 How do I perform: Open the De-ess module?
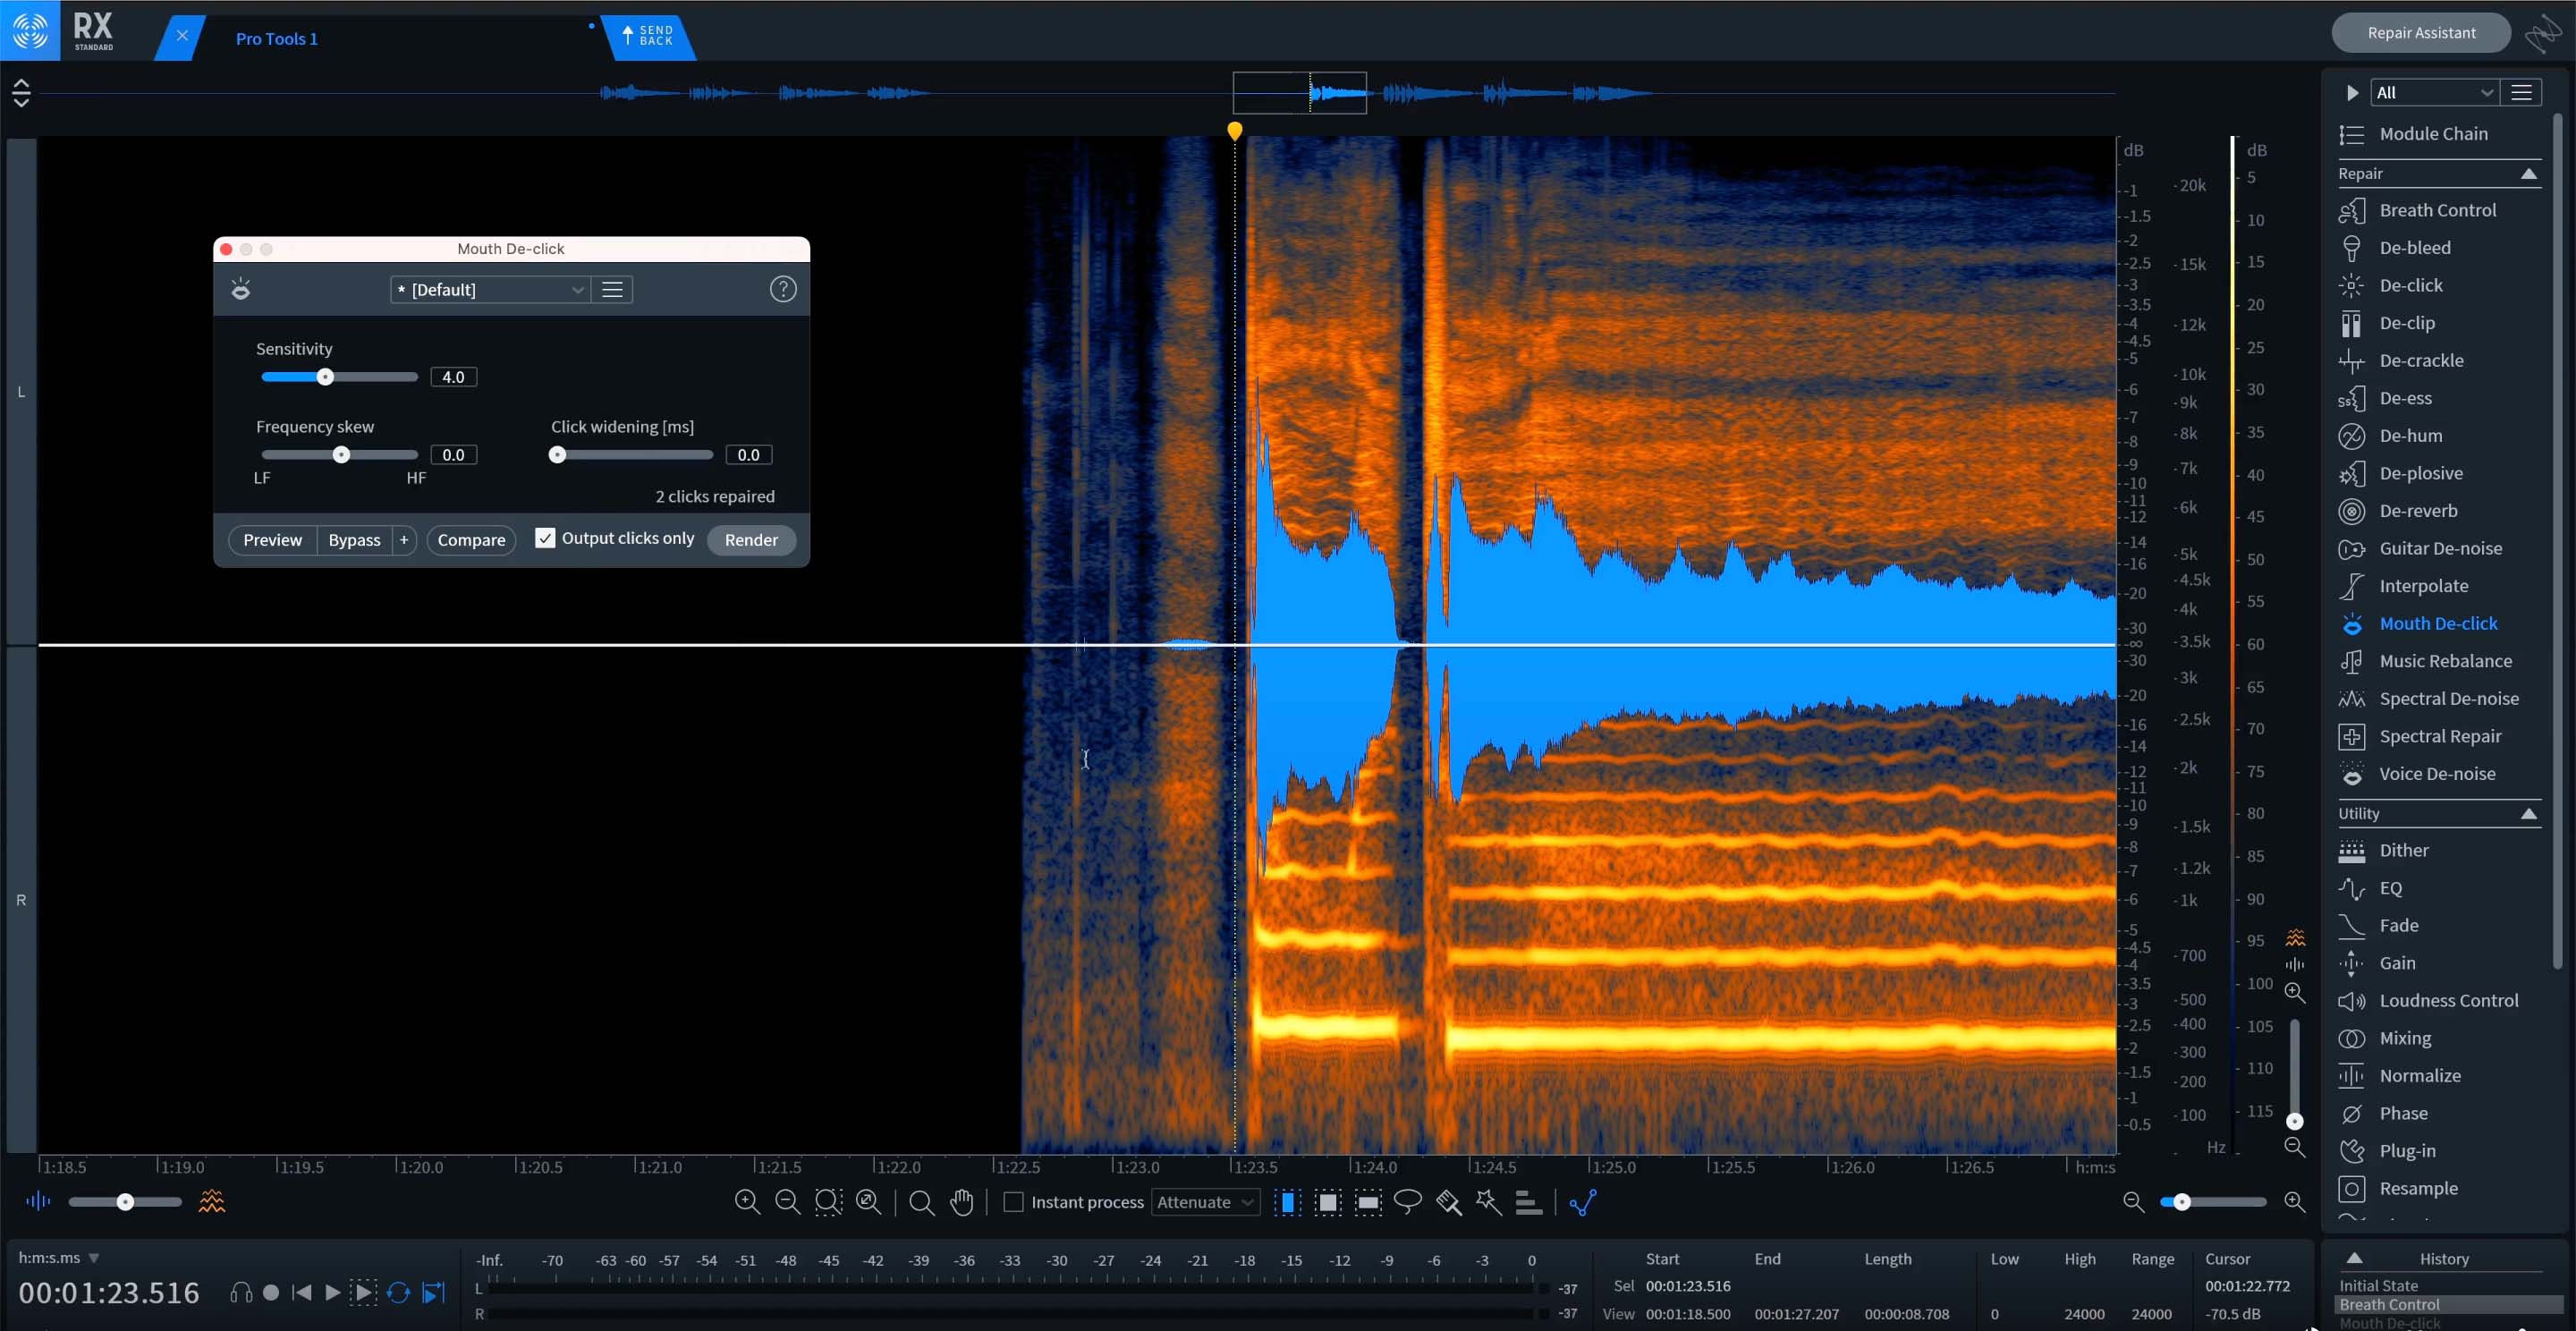point(2405,398)
